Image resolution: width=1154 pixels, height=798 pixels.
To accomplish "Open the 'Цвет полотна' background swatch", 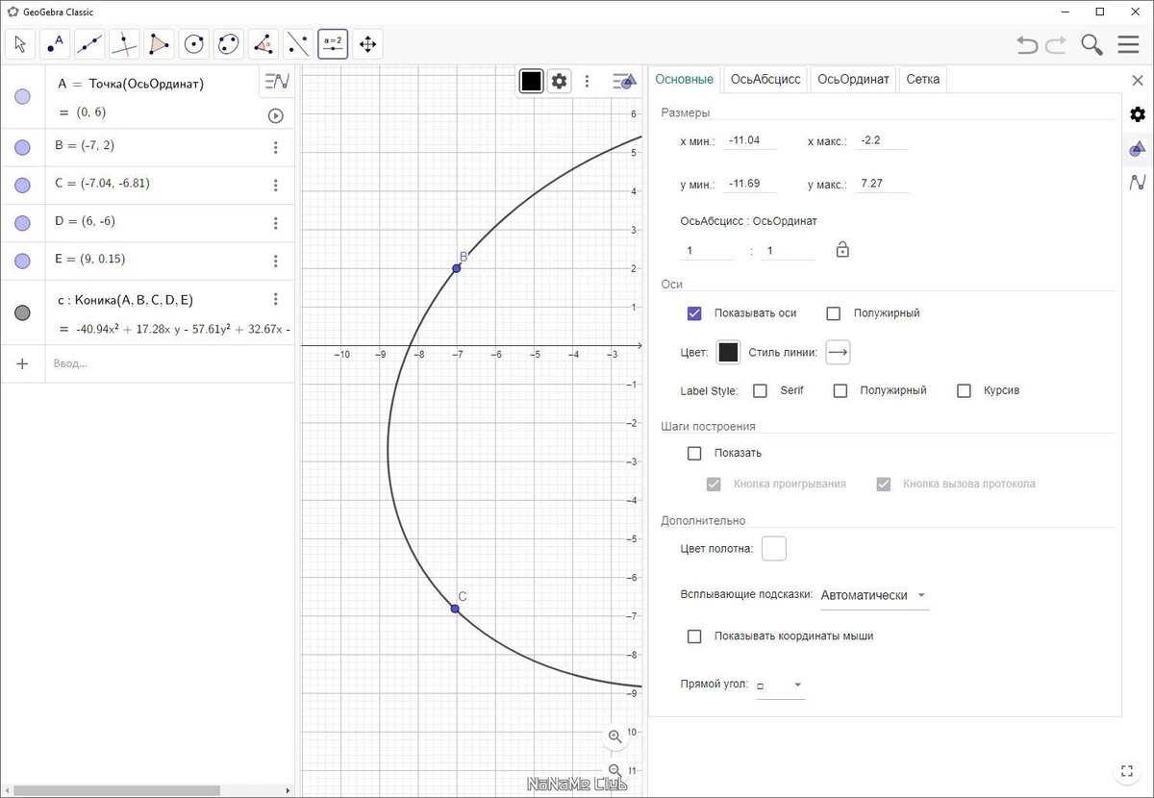I will pos(774,548).
